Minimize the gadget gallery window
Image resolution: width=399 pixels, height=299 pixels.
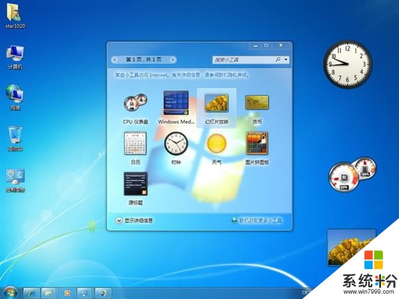[x=256, y=46]
